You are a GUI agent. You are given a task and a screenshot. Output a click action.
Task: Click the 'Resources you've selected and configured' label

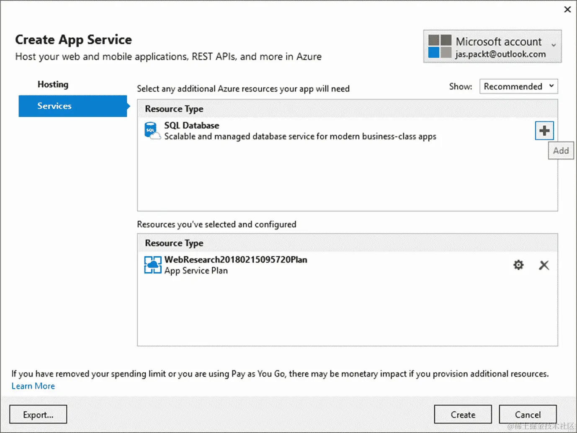pyautogui.click(x=216, y=224)
